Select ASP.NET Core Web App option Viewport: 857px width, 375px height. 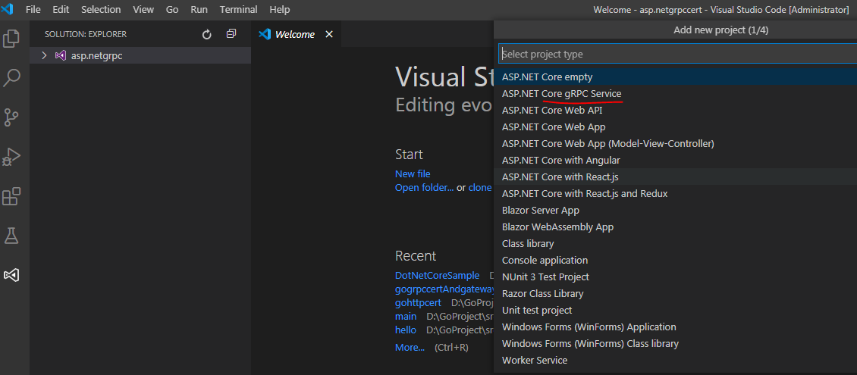point(675,127)
